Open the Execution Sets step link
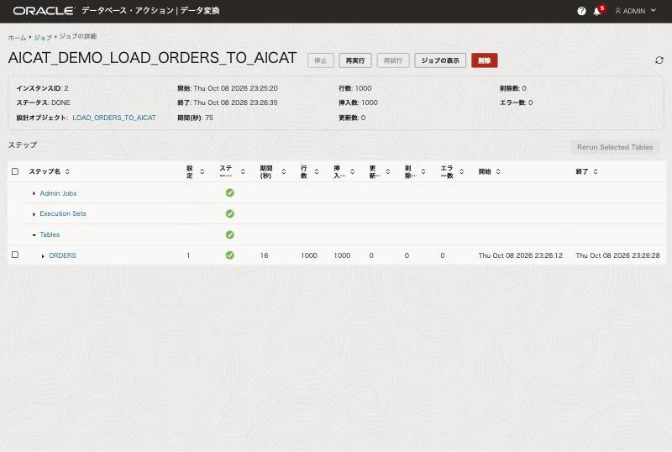 coord(63,213)
